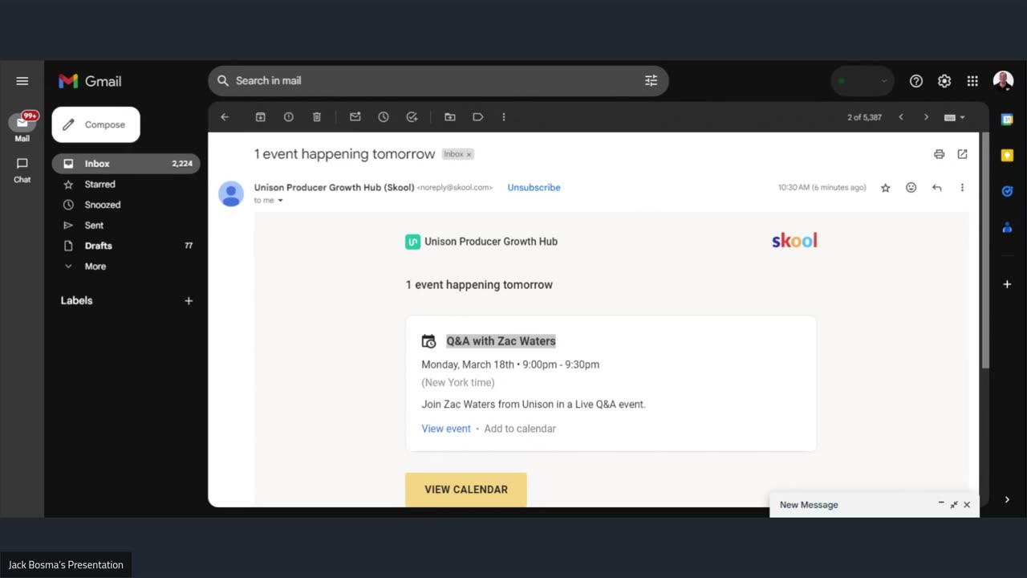
Task: Click the VIEW CALENDAR button
Action: click(x=466, y=490)
